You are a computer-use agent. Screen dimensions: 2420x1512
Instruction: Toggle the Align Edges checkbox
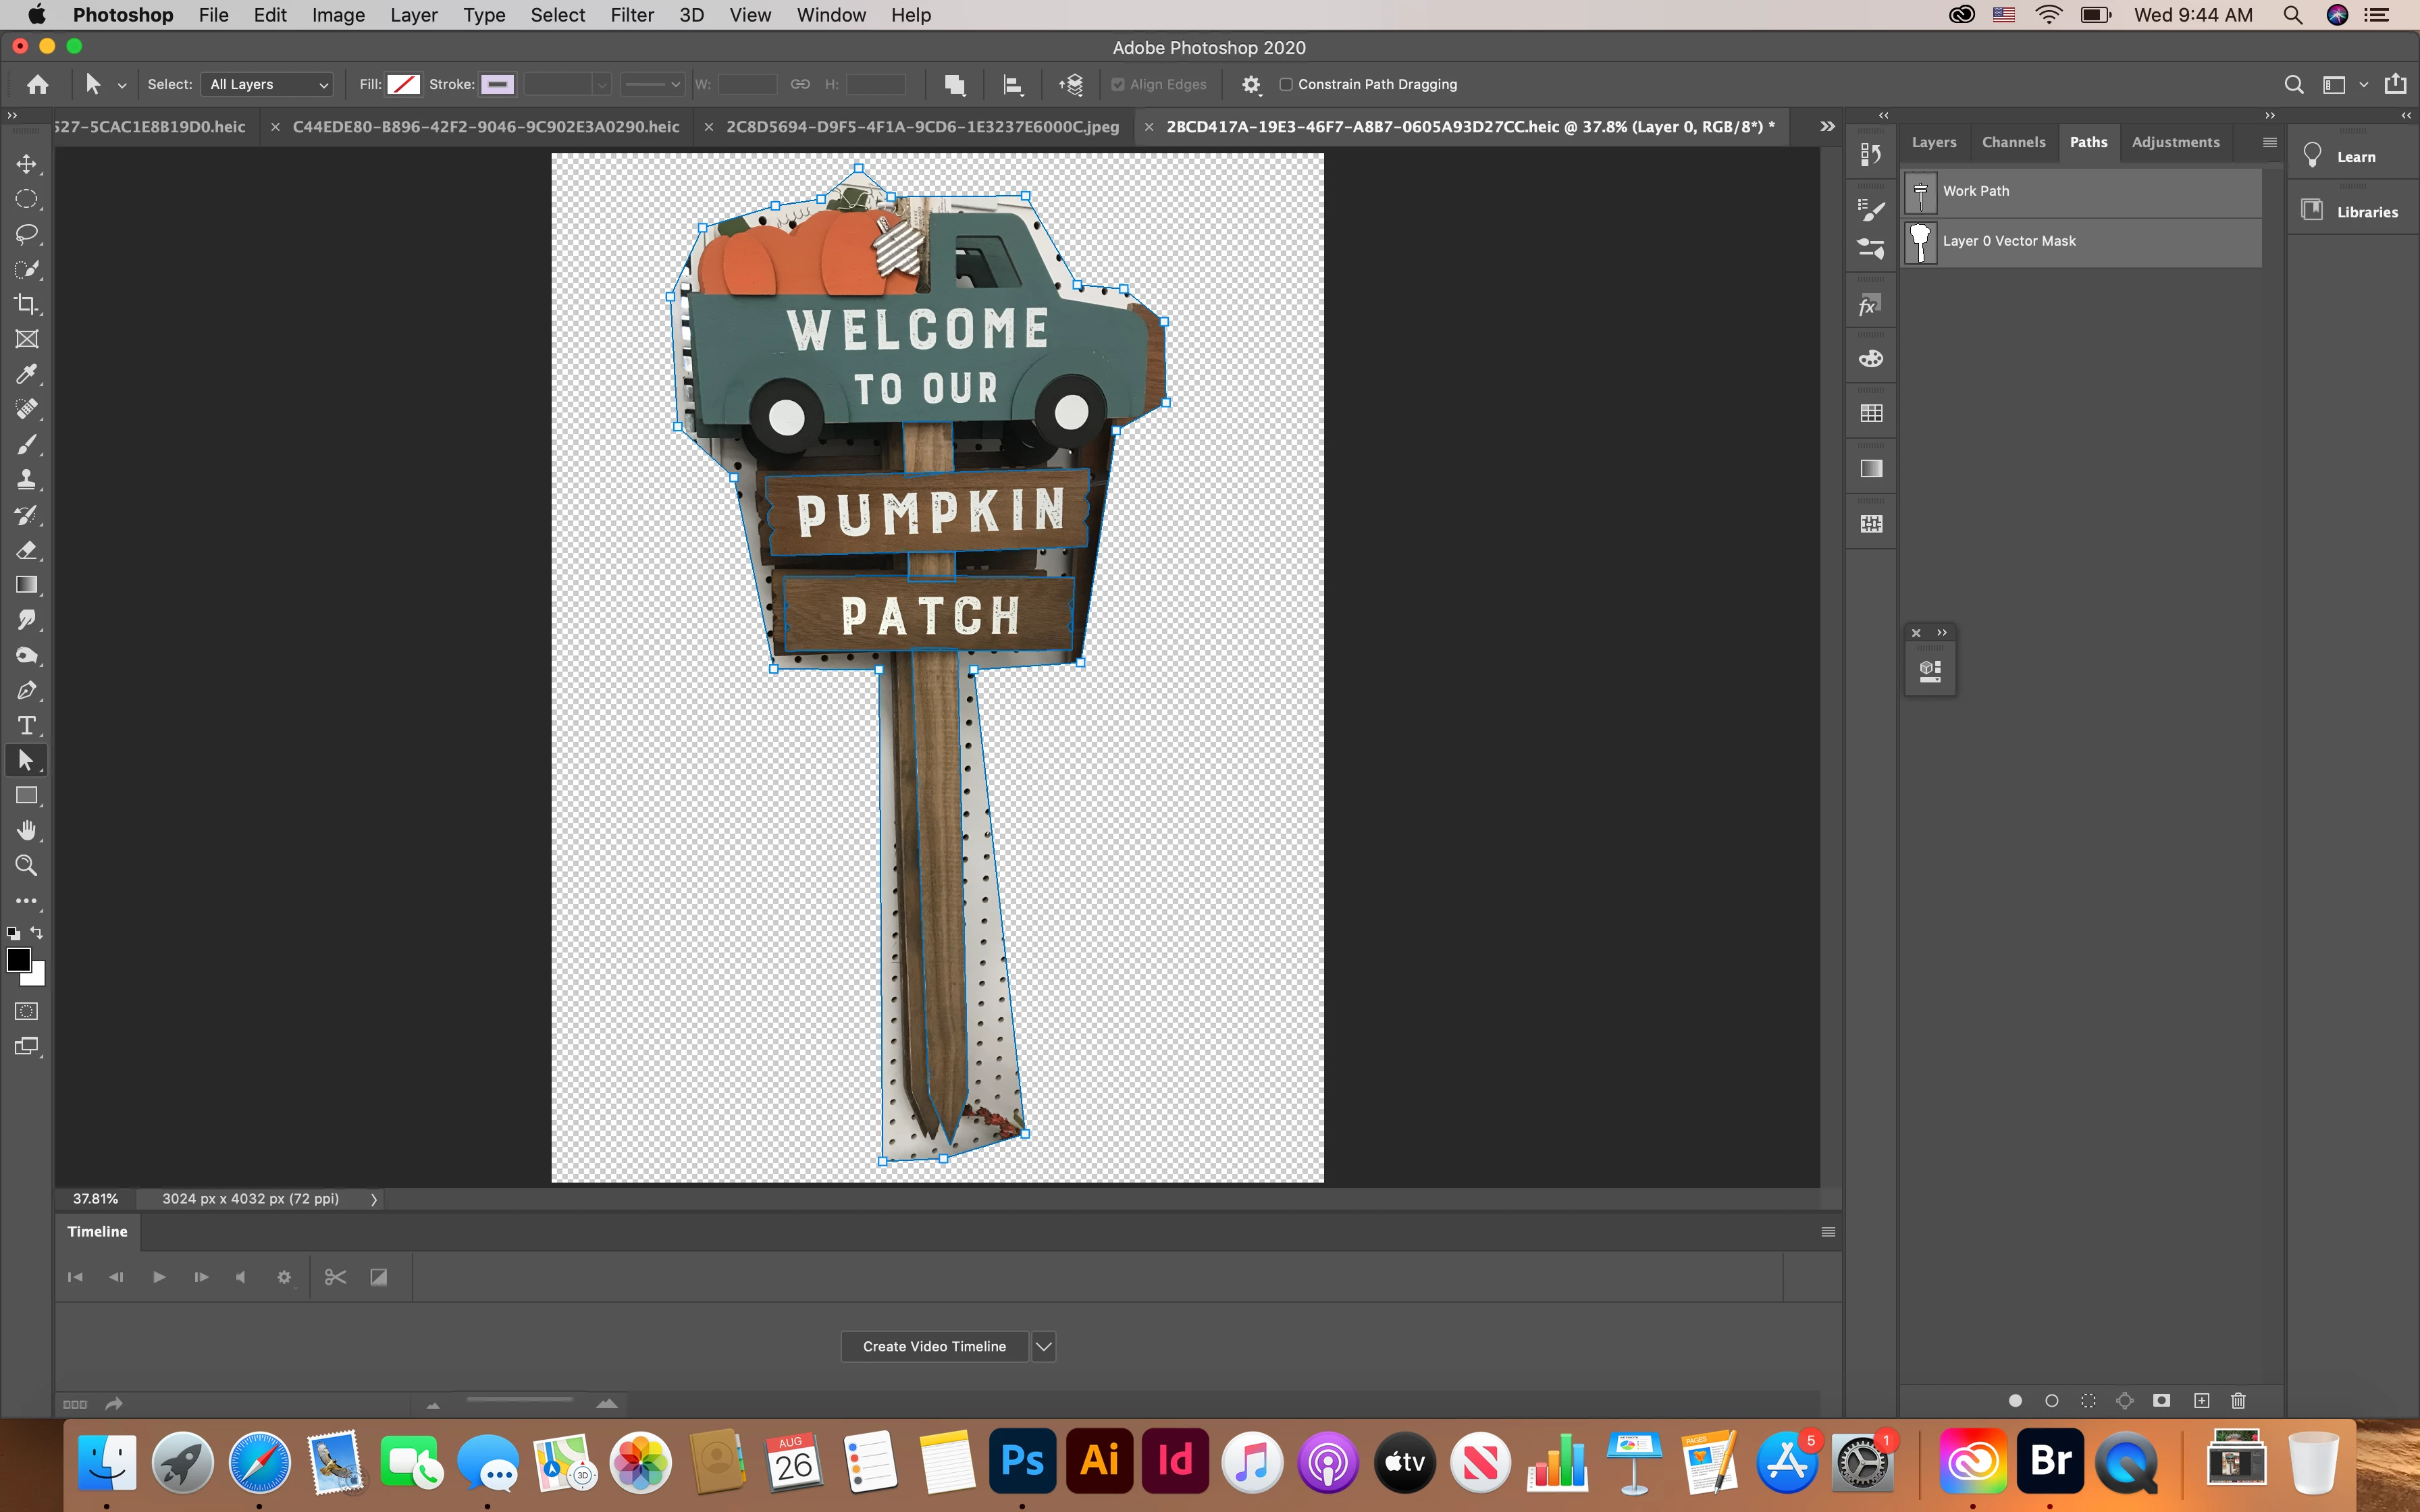pos(1118,85)
